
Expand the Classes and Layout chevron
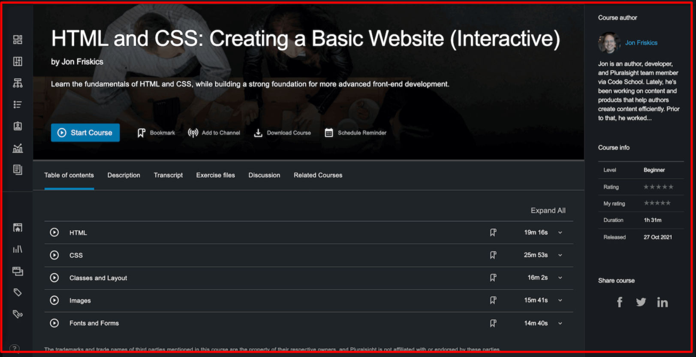pos(560,278)
